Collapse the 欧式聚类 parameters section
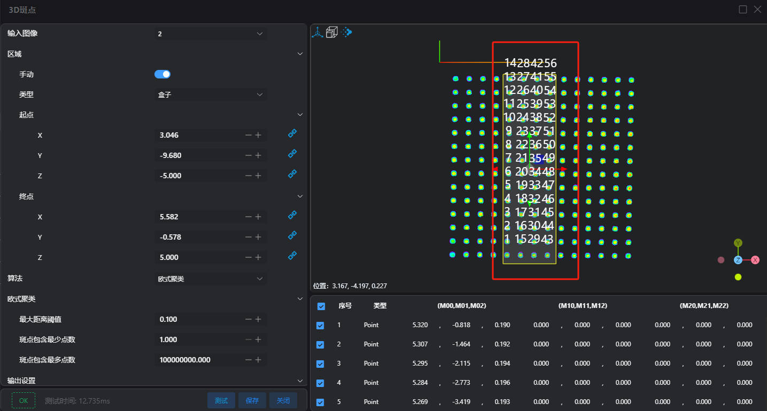 pos(300,299)
